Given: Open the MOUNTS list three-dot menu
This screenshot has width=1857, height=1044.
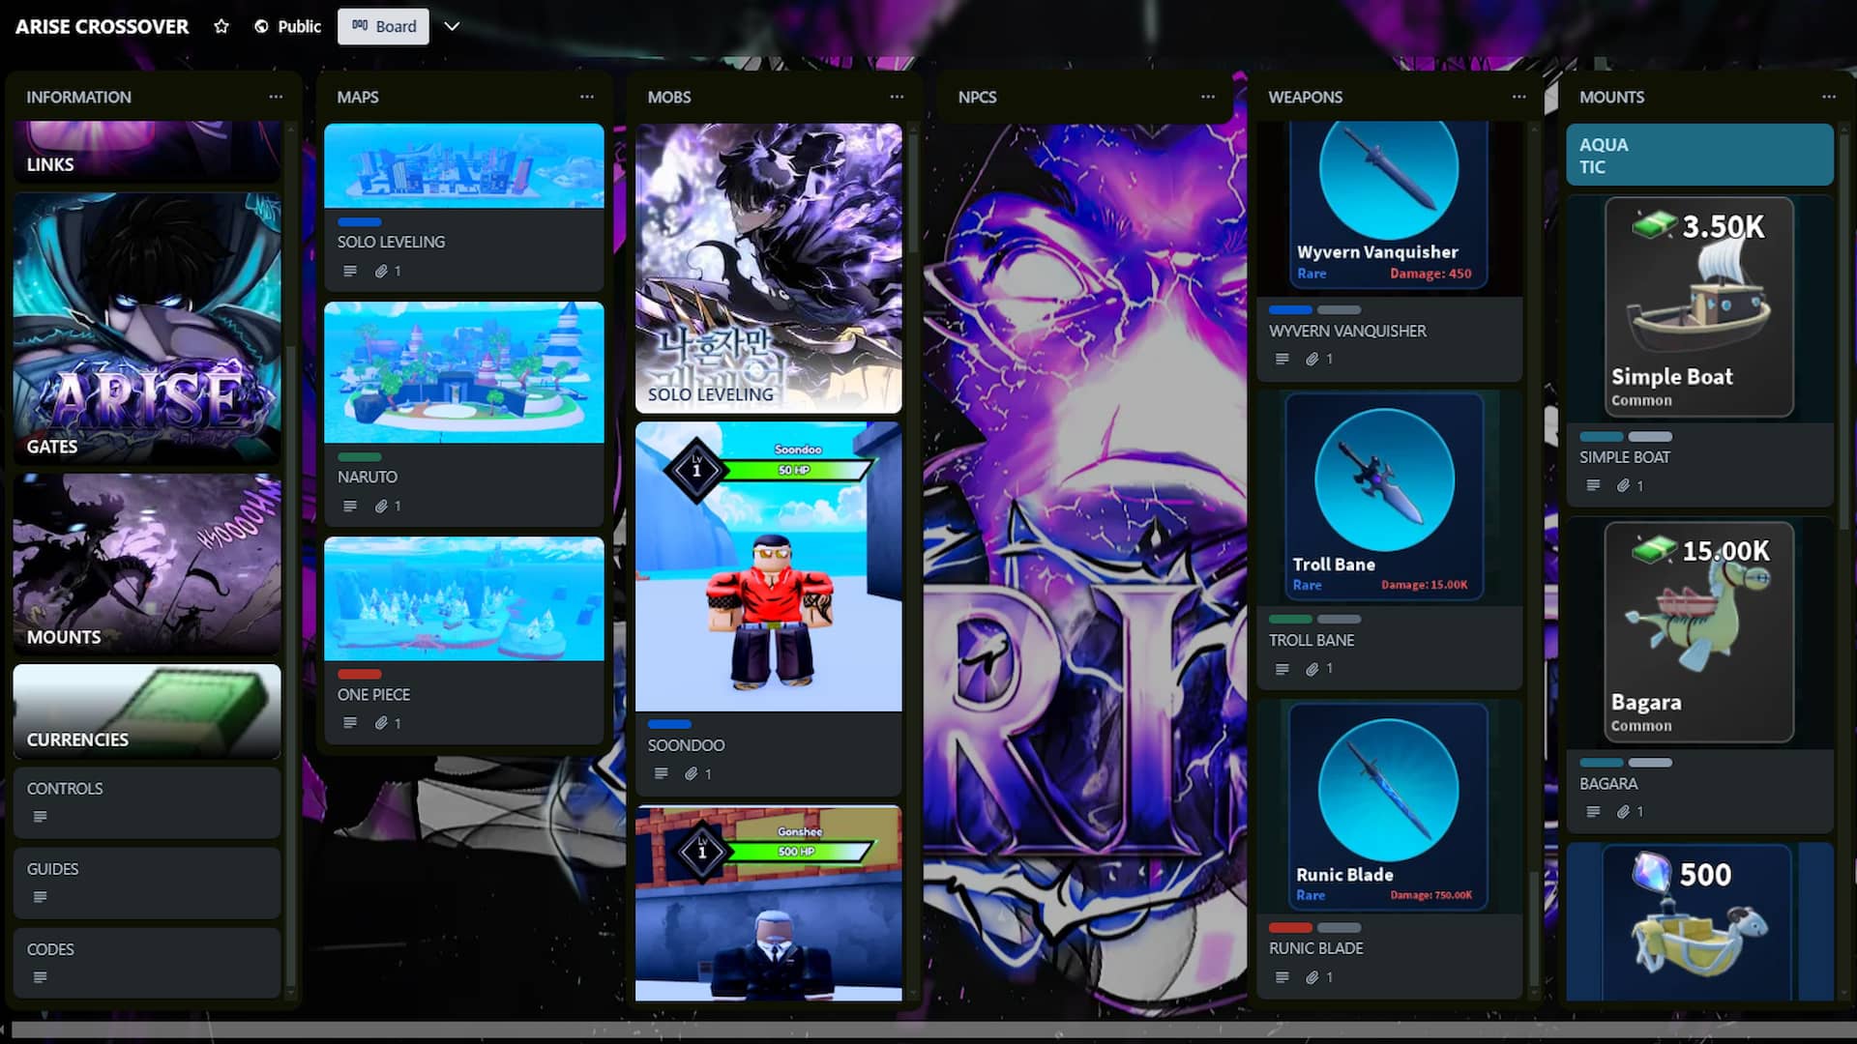Looking at the screenshot, I should tap(1828, 97).
